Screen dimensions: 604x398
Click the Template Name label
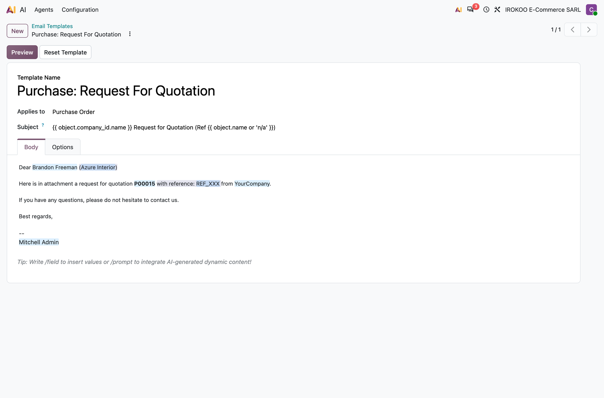pos(39,78)
